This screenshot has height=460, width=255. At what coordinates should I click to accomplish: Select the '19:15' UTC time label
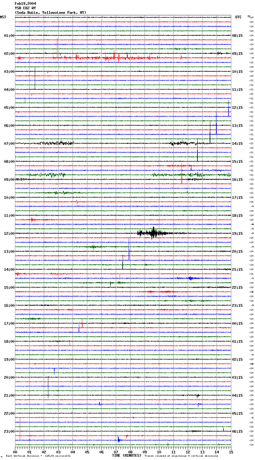click(x=237, y=234)
